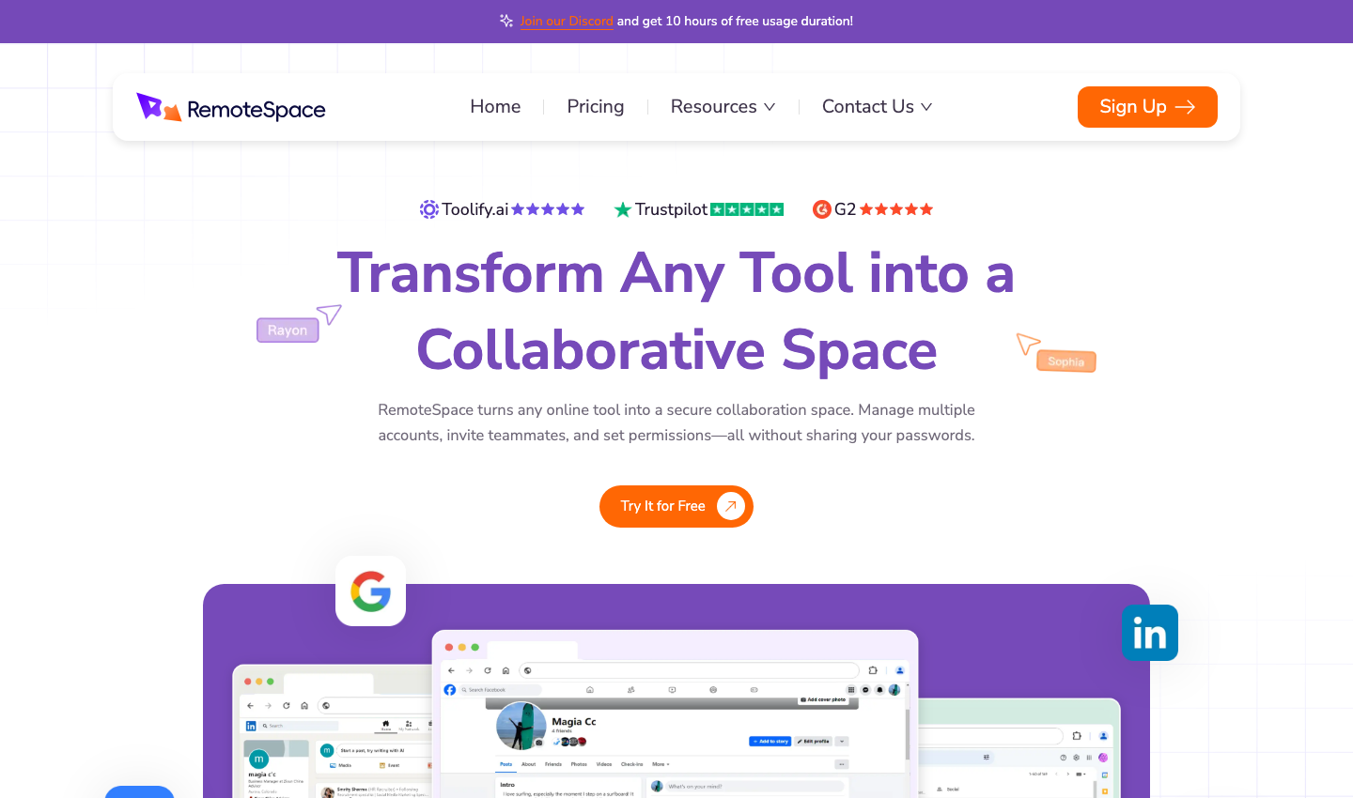Click the Rayon cursor label

[x=288, y=330]
